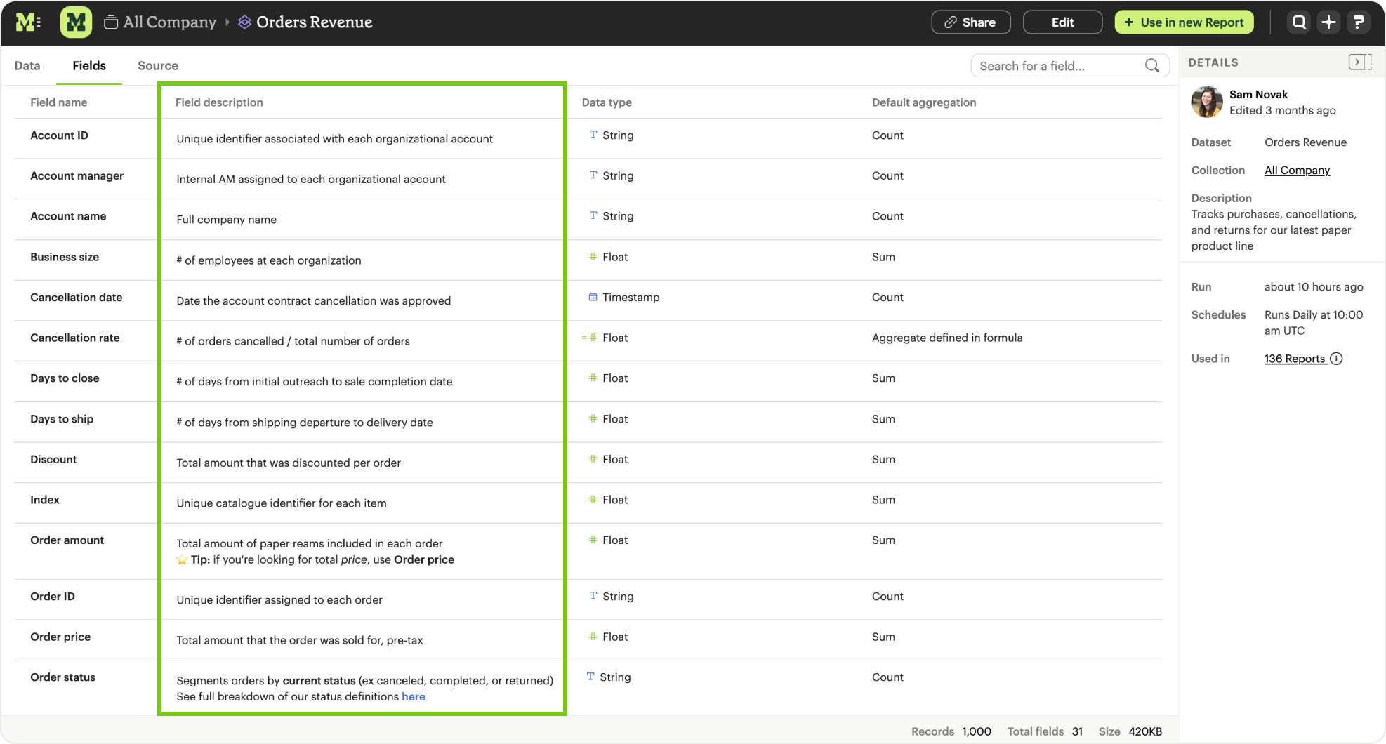Click the Field name column header
This screenshot has height=744, width=1386.
59,102
